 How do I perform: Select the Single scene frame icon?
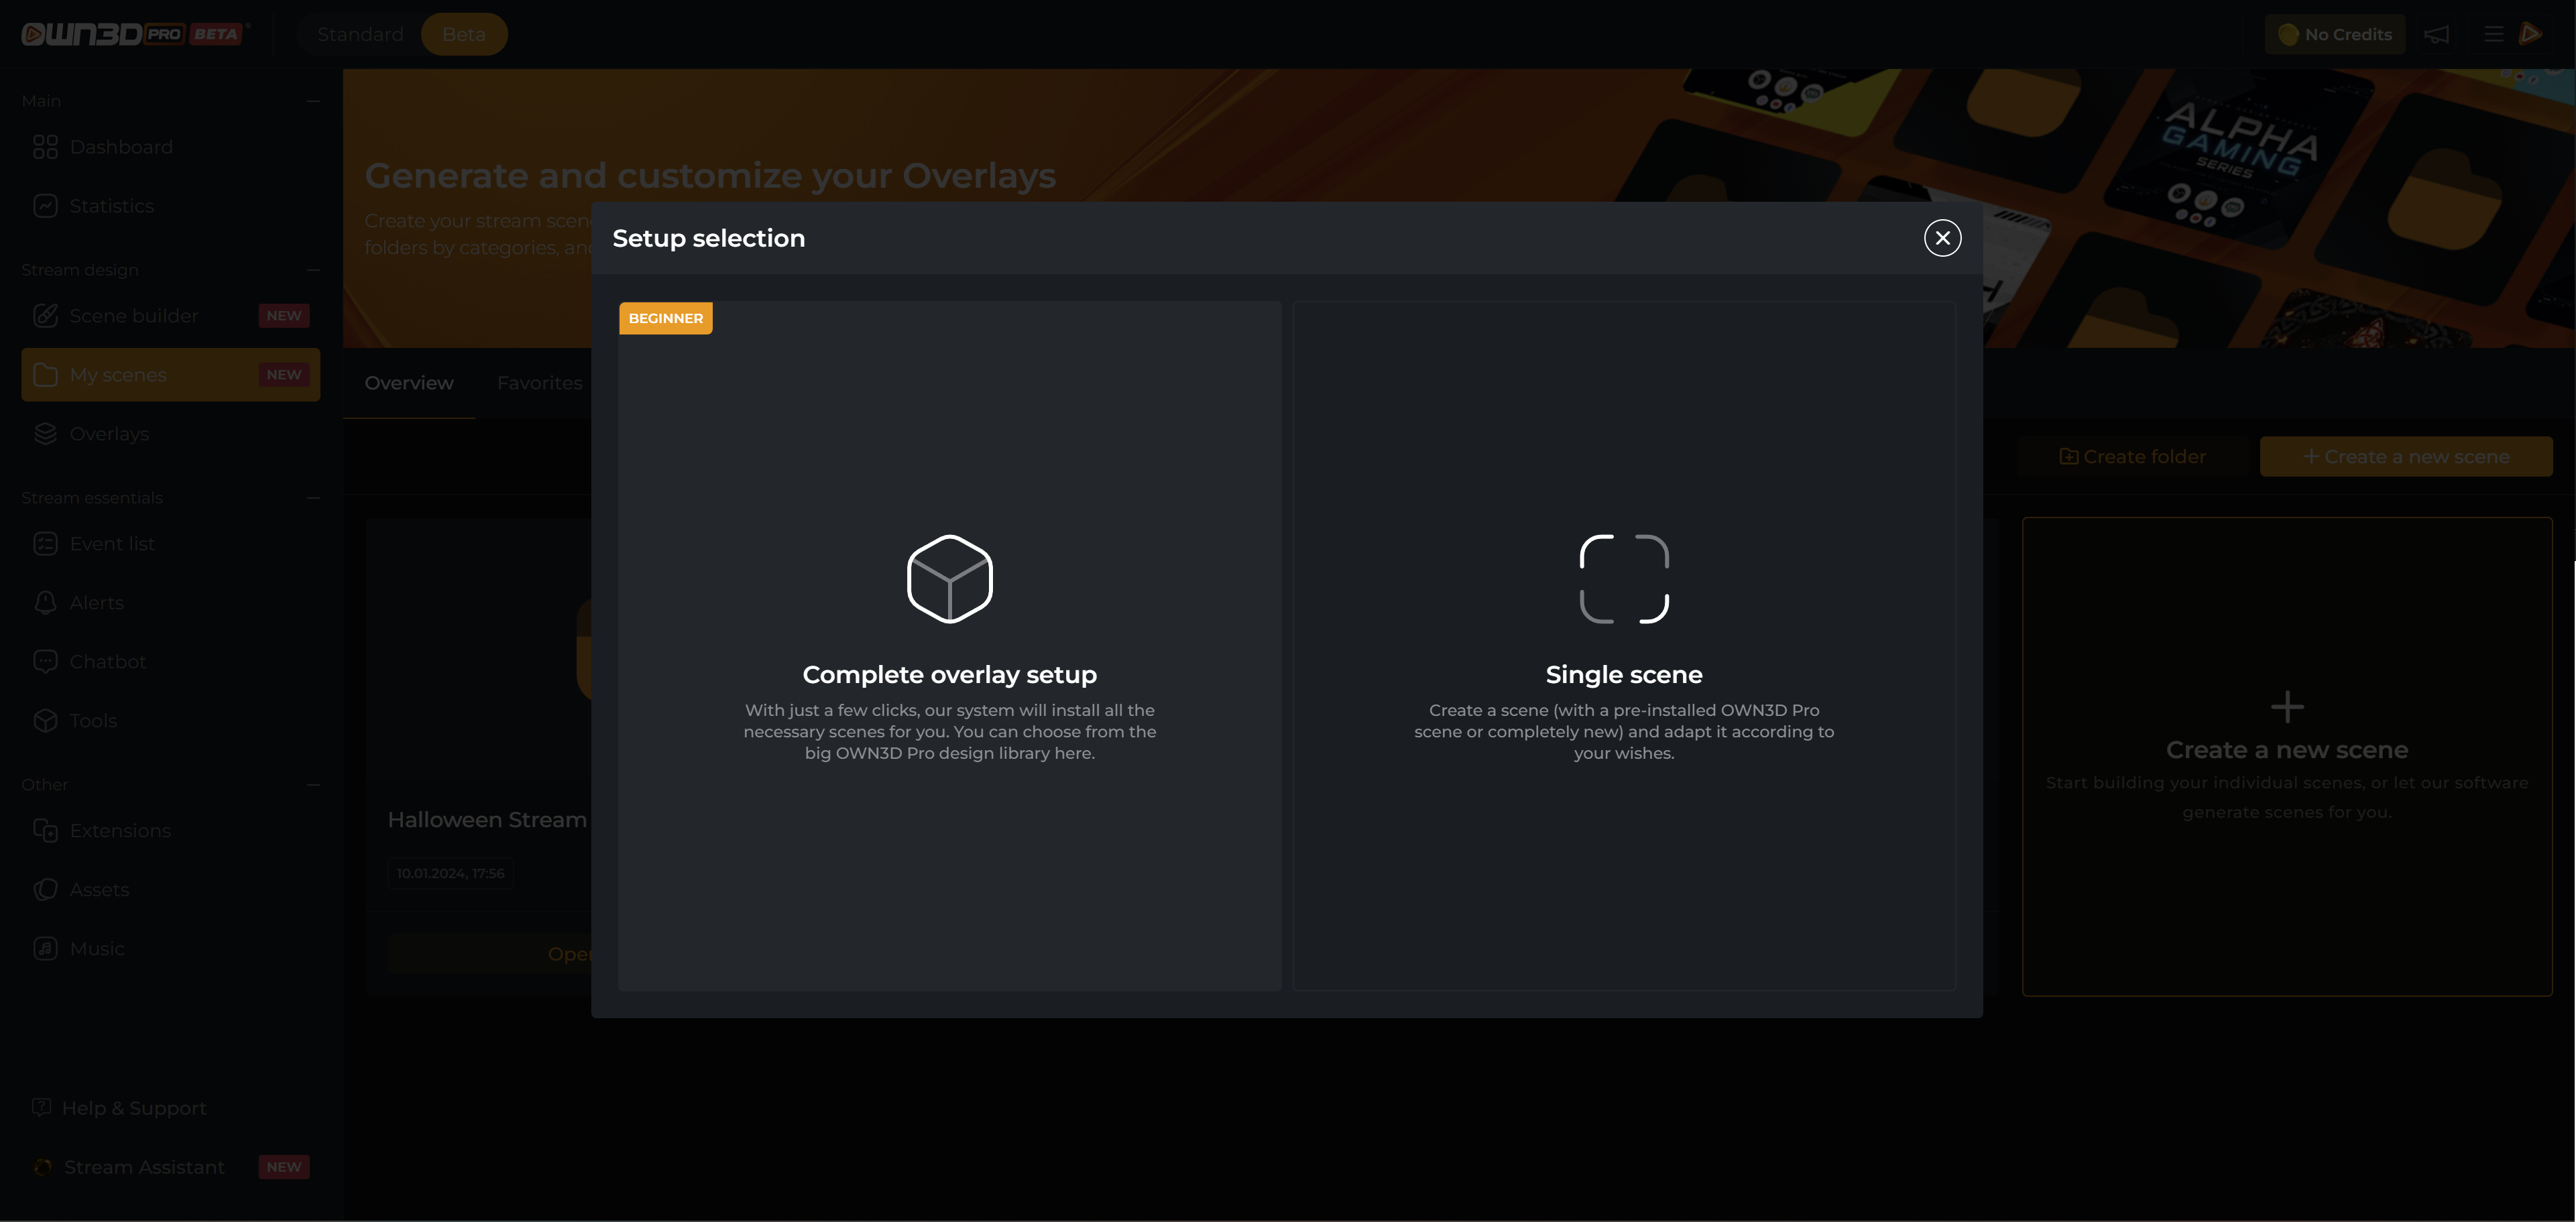click(1623, 579)
